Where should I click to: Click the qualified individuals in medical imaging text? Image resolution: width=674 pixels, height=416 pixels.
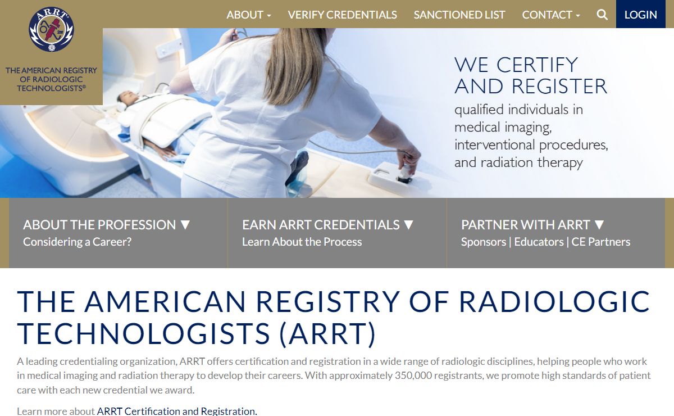531,135
